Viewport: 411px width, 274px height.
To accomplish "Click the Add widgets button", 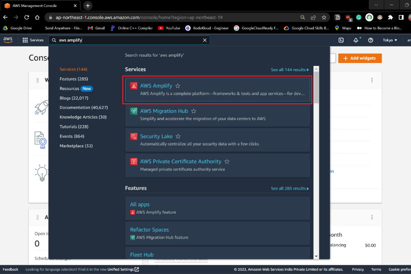I will tap(360, 58).
